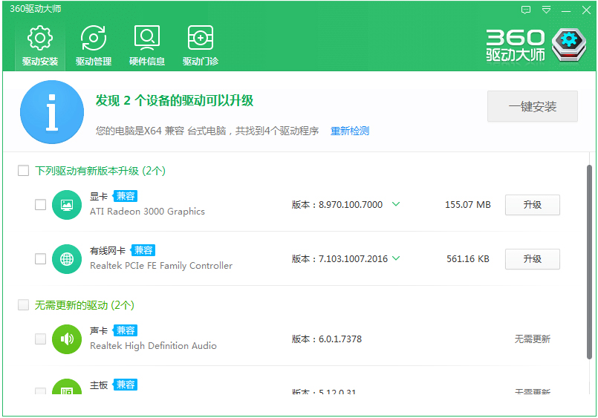
Task: Select Realtek PCIe FE Family Controller text
Action: tap(161, 266)
